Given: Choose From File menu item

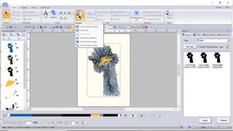Looking at the screenshot, I should [89, 30].
